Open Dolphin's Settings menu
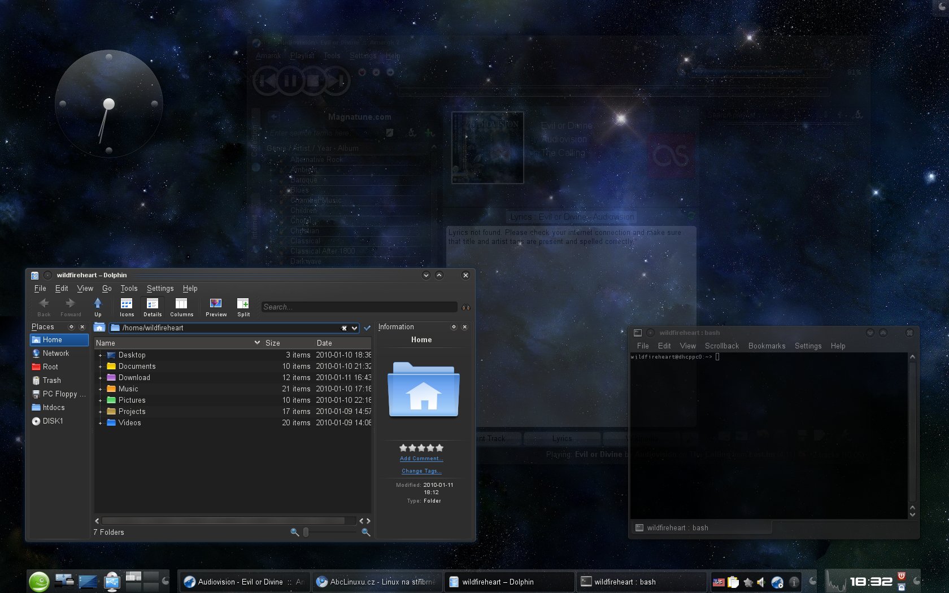This screenshot has height=593, width=949. point(160,289)
